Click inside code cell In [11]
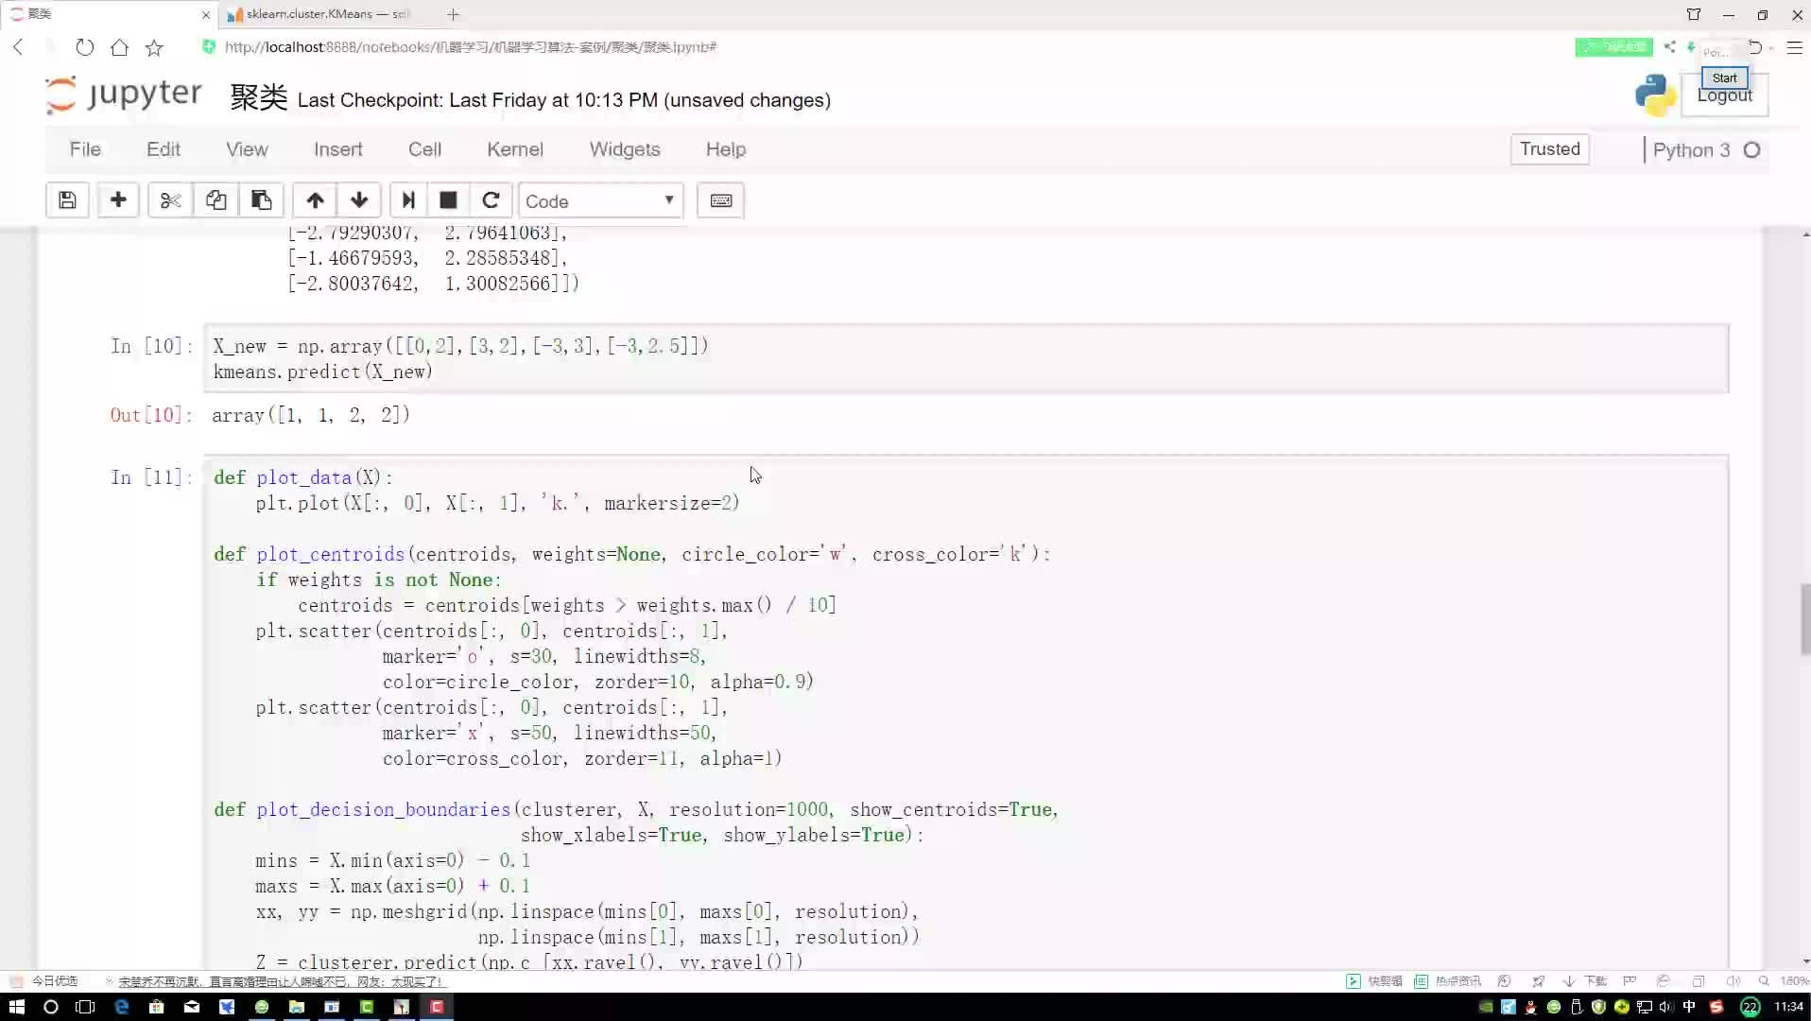 click(x=966, y=711)
